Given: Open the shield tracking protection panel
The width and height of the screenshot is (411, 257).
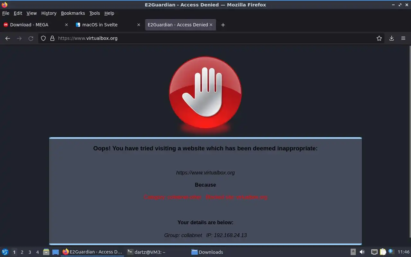Looking at the screenshot, I should coord(43,38).
